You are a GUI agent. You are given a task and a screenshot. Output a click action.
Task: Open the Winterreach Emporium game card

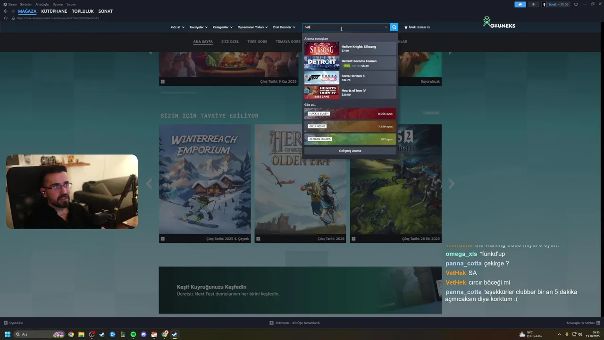click(205, 184)
